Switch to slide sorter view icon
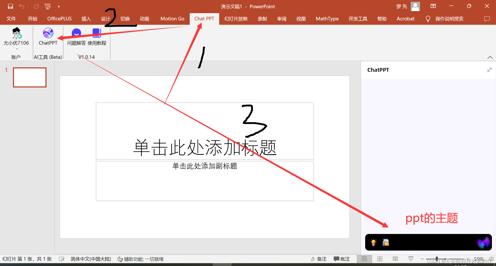 (380, 259)
